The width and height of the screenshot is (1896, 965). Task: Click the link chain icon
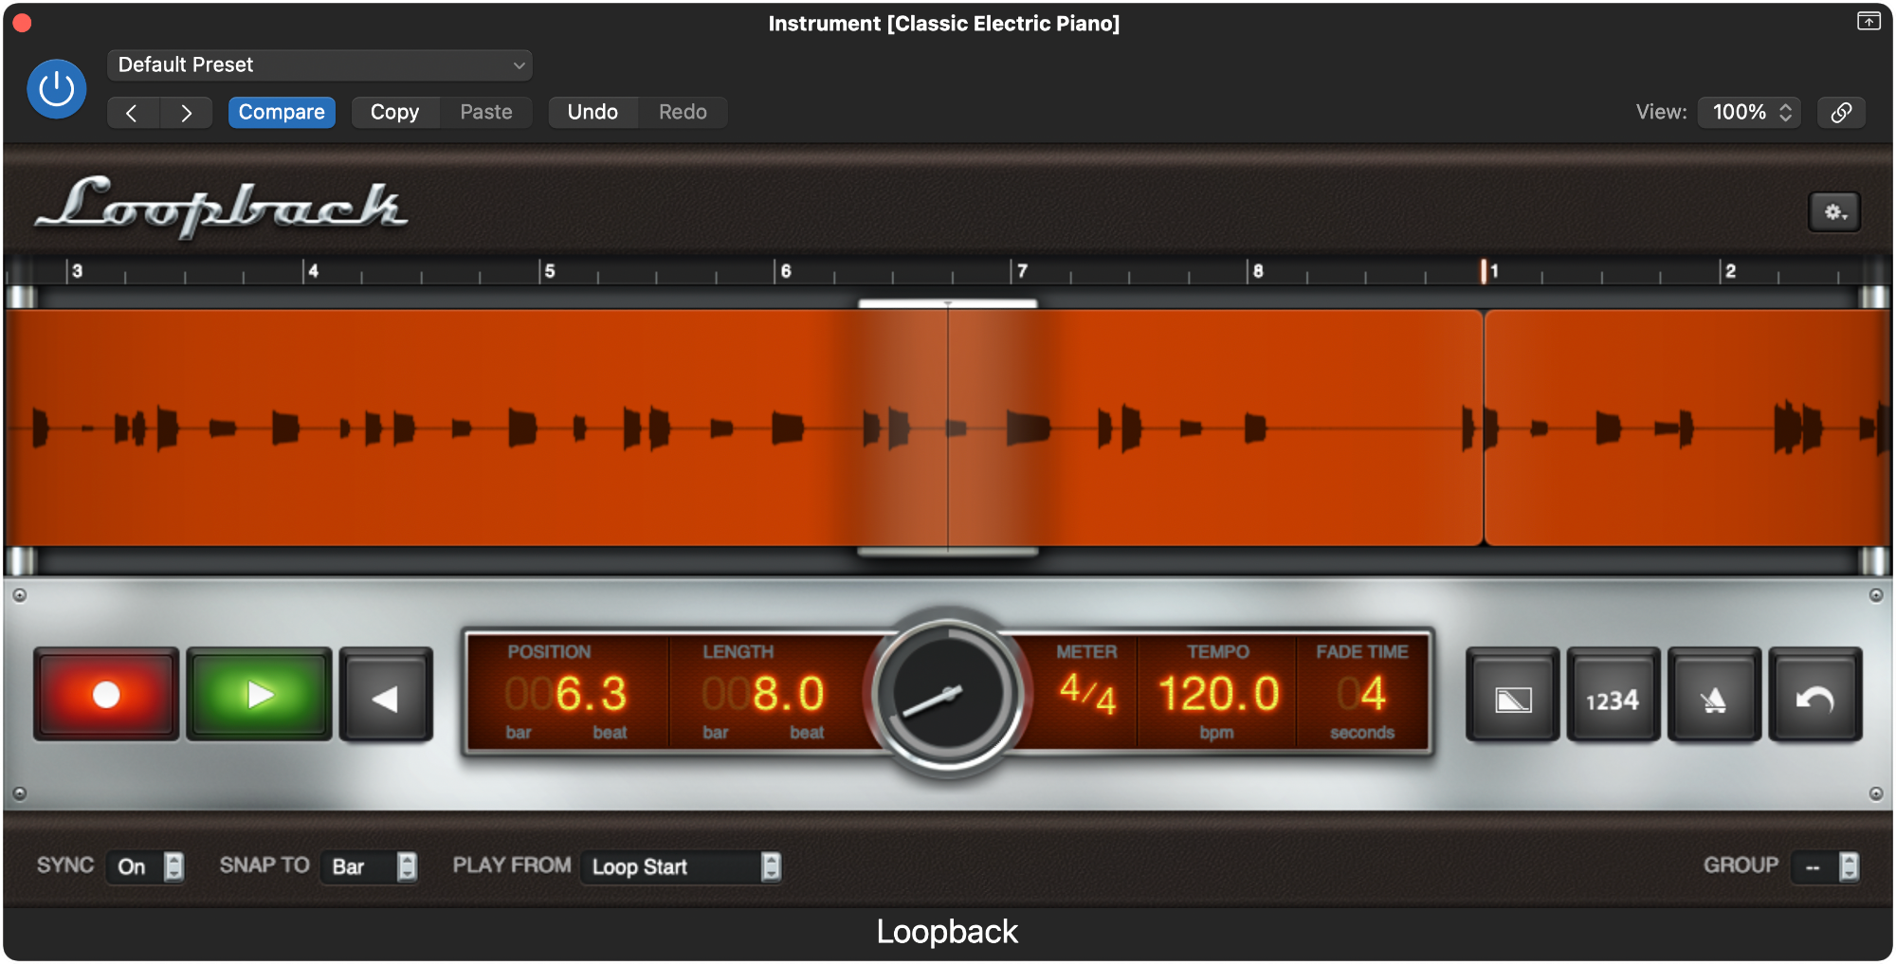(1841, 112)
